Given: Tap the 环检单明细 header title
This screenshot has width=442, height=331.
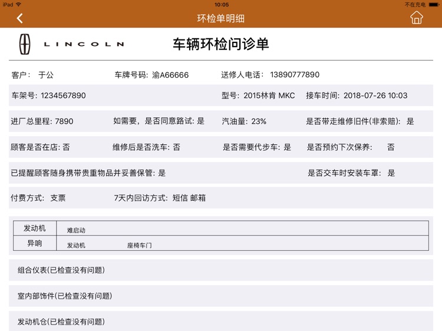Looking at the screenshot, I should (x=221, y=19).
